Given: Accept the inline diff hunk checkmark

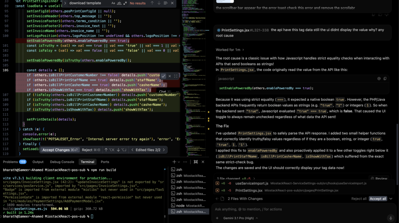Looking at the screenshot, I should [x=163, y=76].
